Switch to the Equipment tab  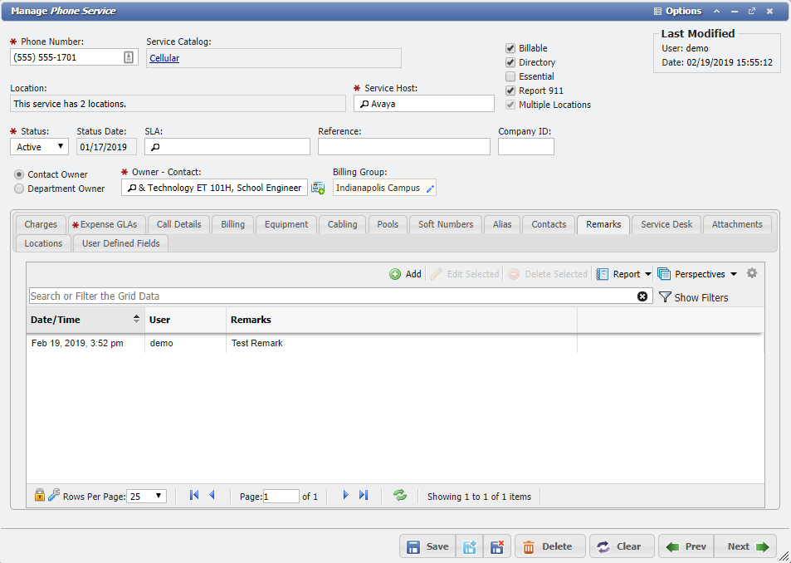click(x=286, y=224)
